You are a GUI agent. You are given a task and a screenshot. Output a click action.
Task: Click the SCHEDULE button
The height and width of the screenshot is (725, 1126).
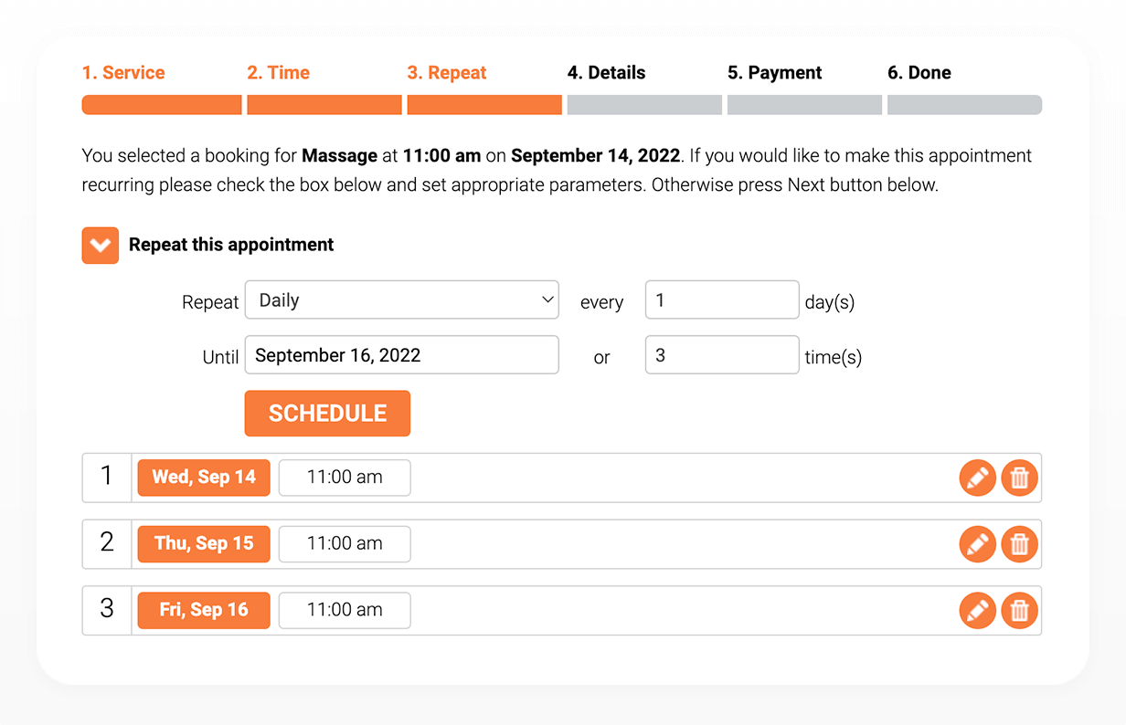[x=327, y=414]
